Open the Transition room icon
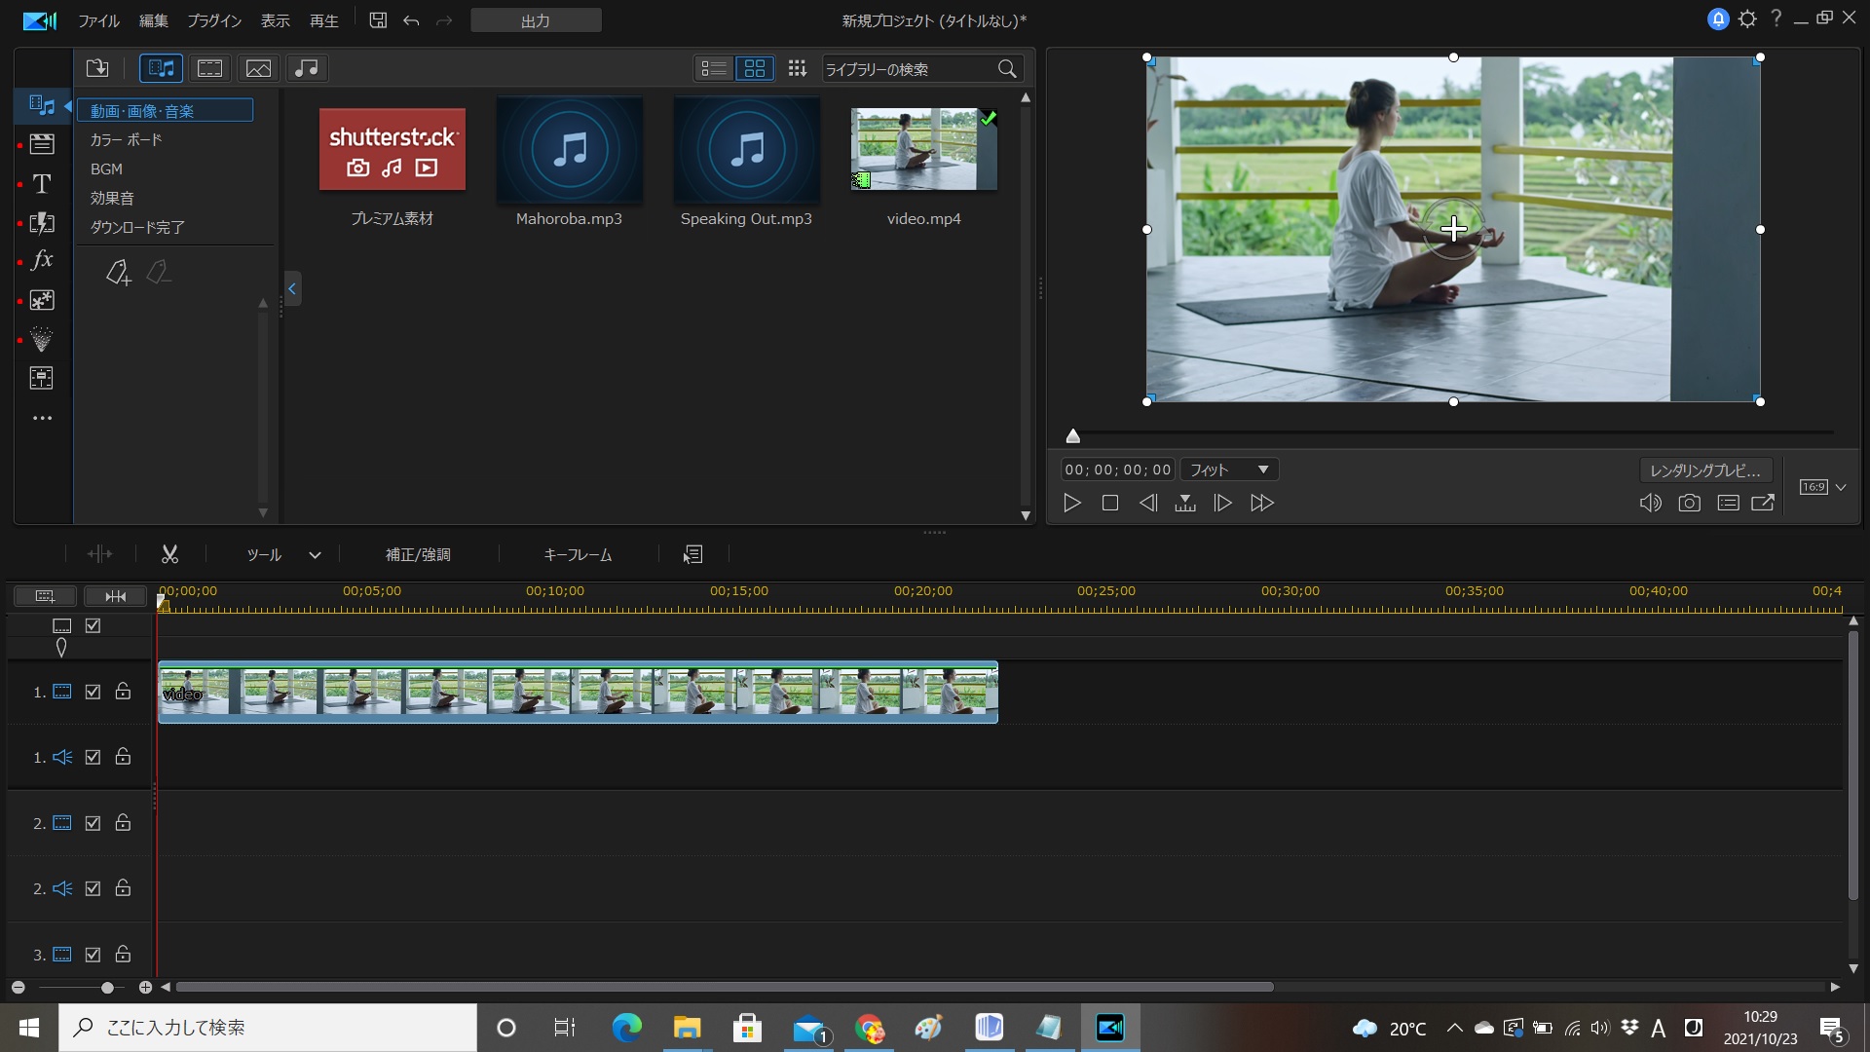Viewport: 1870px width, 1052px height. 42,223
